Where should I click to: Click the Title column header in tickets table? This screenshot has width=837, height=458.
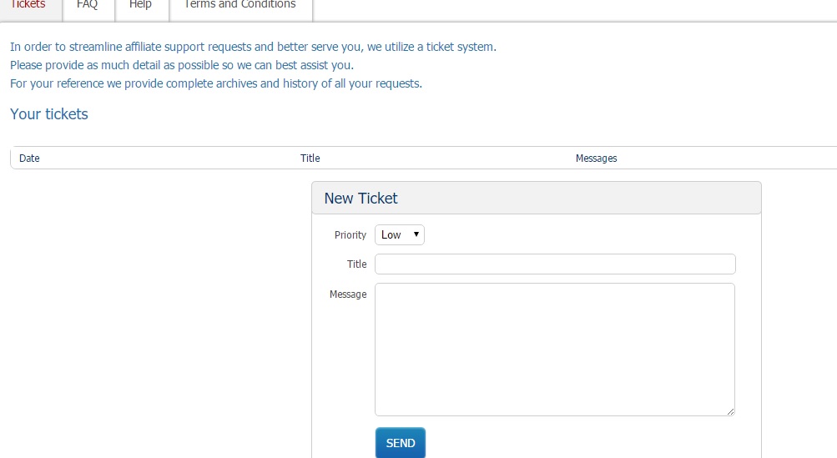click(x=310, y=158)
